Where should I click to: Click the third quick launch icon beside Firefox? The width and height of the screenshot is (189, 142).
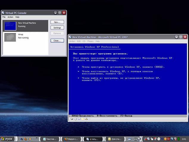30,139
